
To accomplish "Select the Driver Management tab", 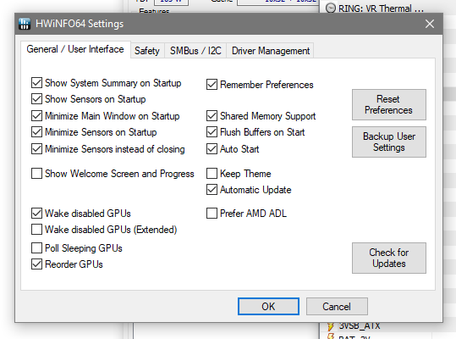I will click(271, 51).
